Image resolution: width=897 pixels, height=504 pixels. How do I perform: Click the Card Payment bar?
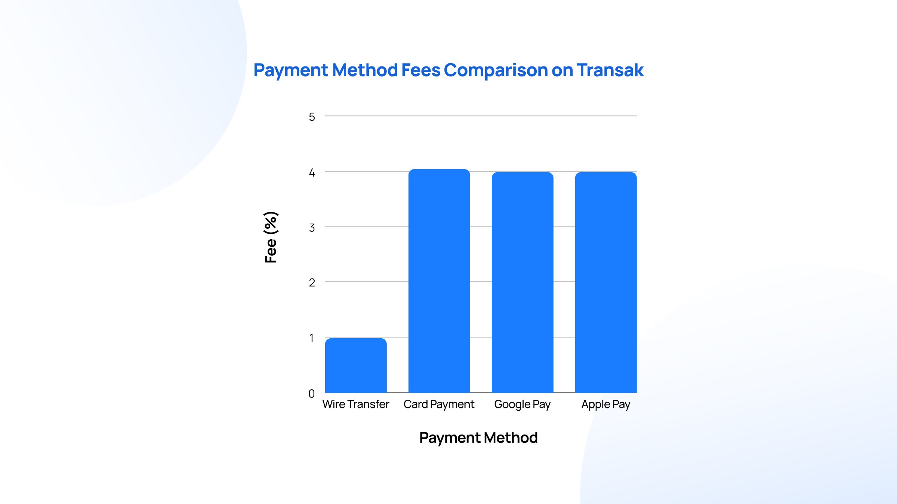coord(437,283)
